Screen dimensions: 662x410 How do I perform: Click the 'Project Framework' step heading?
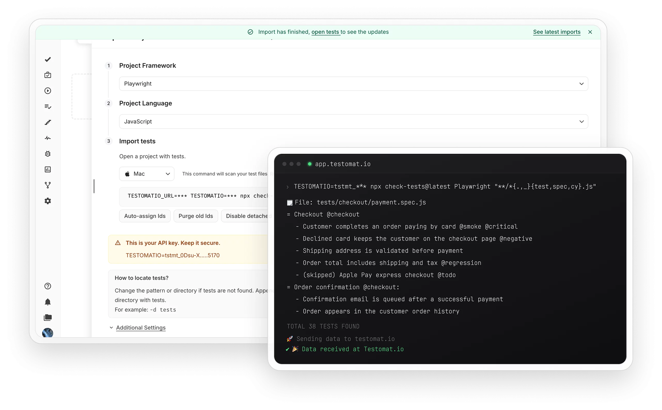click(x=147, y=66)
